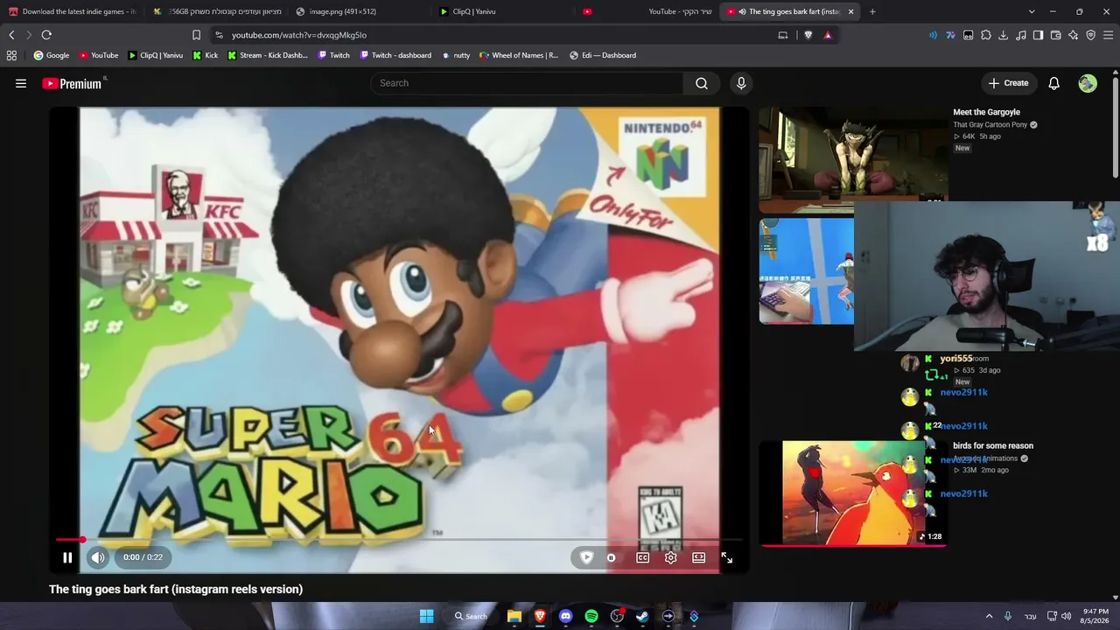This screenshot has height=630, width=1120.
Task: Open the Stream - Kick Dashboard bookmark
Action: click(x=267, y=55)
